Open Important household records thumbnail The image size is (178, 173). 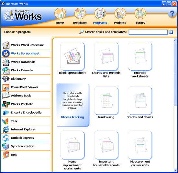106,145
